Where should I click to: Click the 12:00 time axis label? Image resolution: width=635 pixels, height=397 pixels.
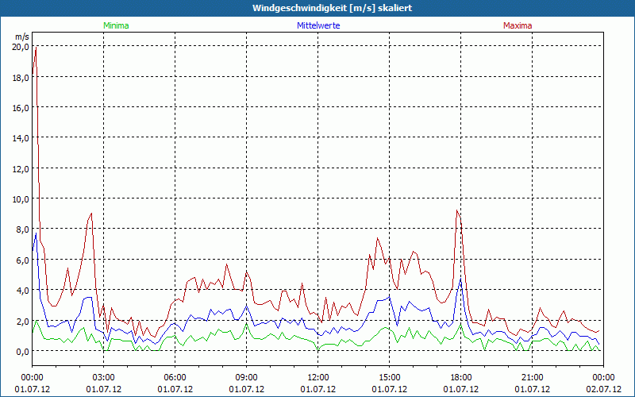[x=318, y=378]
